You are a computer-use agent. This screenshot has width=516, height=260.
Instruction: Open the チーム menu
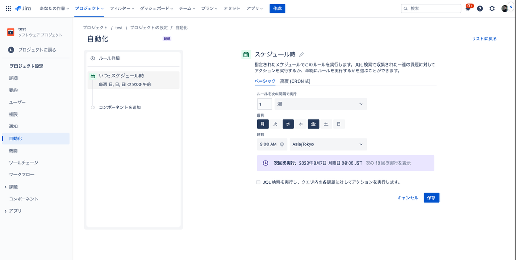click(187, 9)
